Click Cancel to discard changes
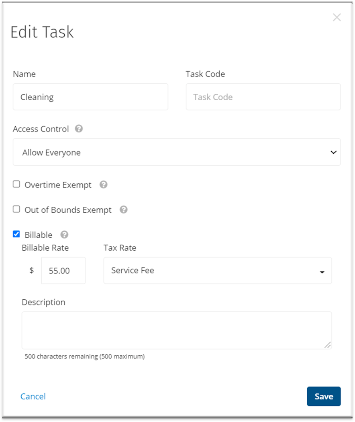Image resolution: width=355 pixels, height=422 pixels. pos(33,396)
